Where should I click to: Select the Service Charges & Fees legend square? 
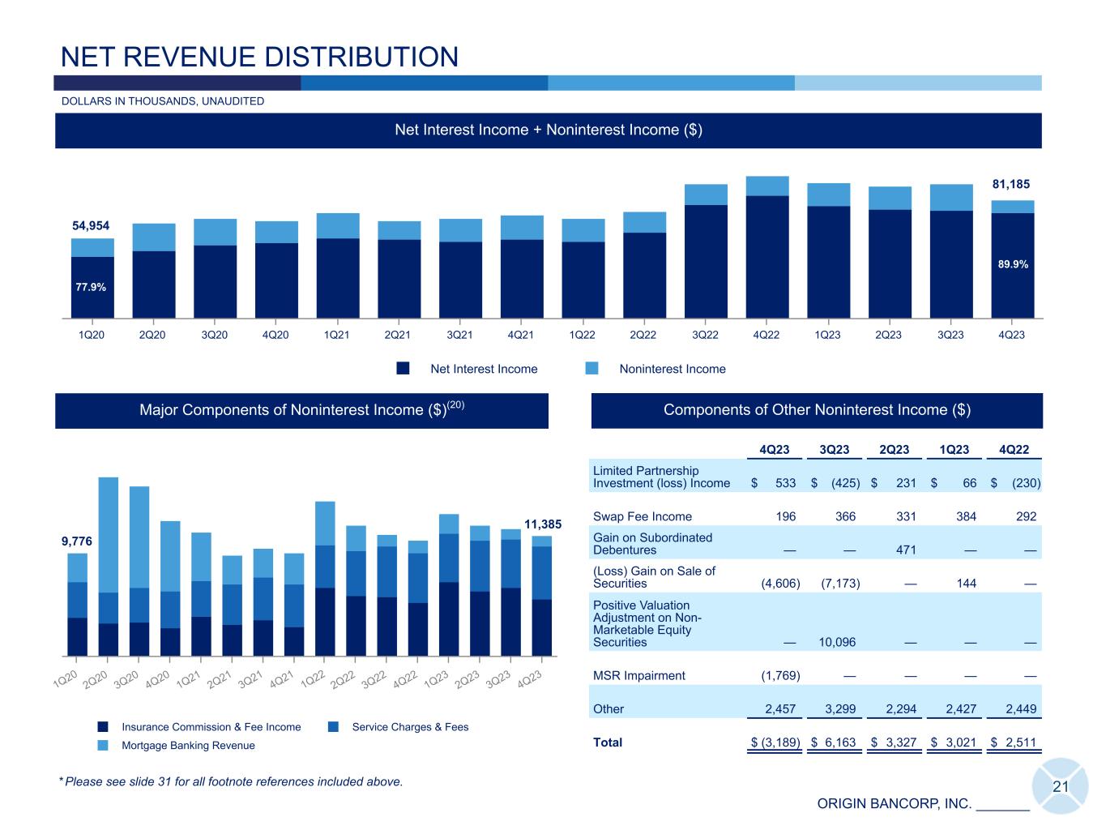[x=334, y=727]
